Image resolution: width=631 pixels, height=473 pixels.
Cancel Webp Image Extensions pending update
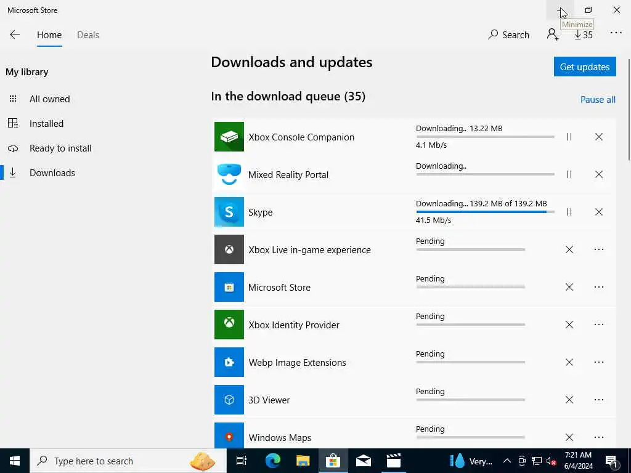[569, 362]
